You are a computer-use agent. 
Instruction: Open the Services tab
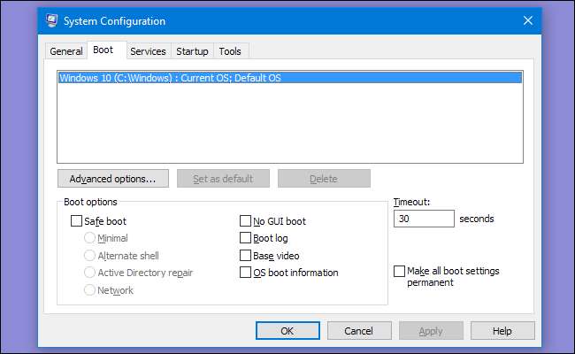pos(148,51)
